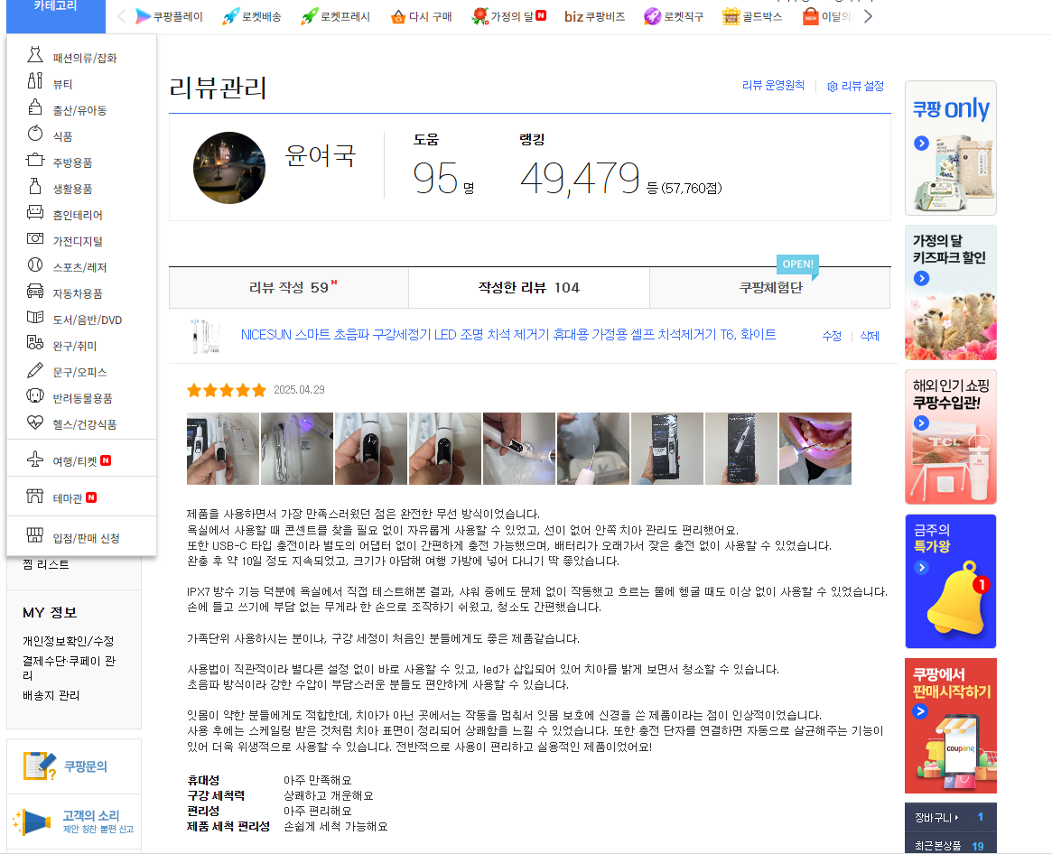Open 쿠팡플레이 from top bar
Viewport: 1052px width, 854px height.
(169, 16)
